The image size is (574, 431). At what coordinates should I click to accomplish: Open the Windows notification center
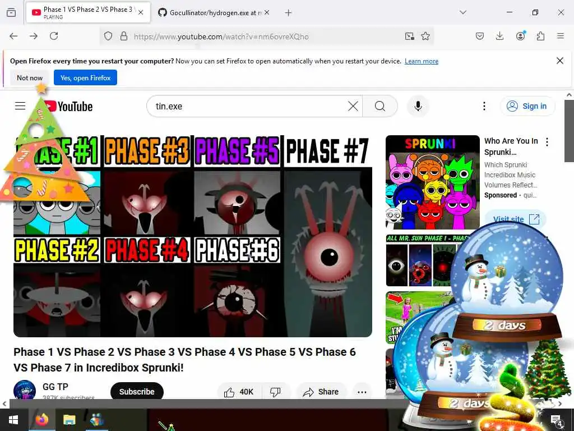557,420
